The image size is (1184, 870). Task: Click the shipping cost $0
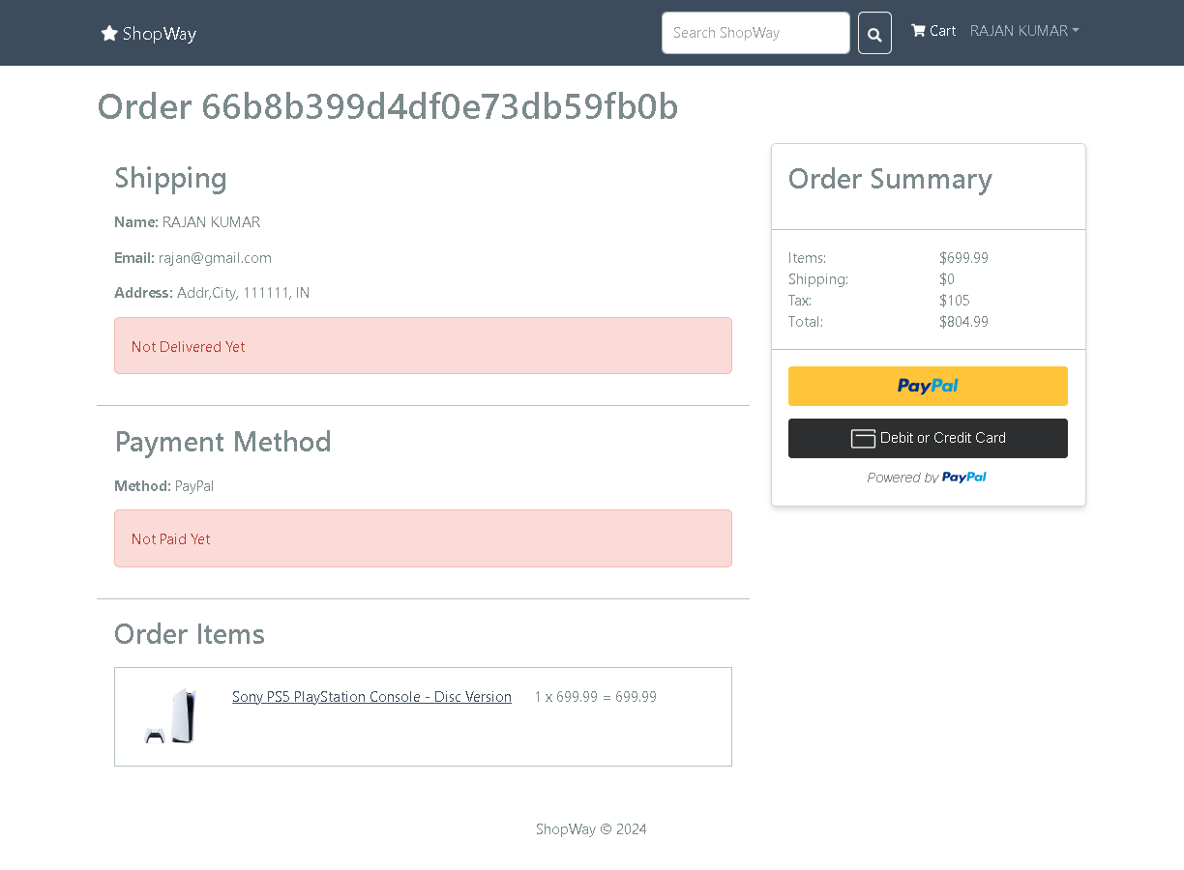coord(947,279)
